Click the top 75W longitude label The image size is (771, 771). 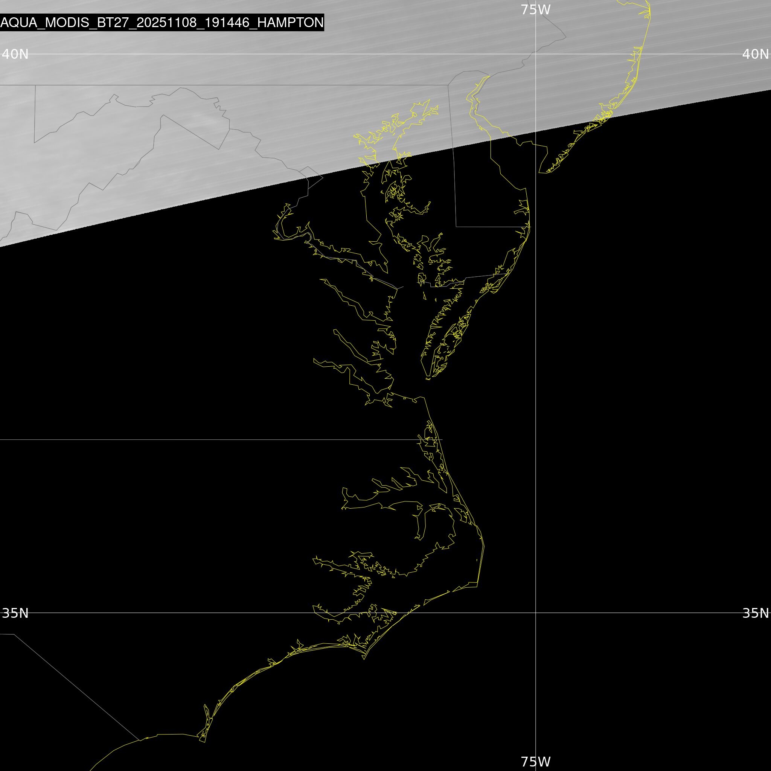pyautogui.click(x=536, y=9)
